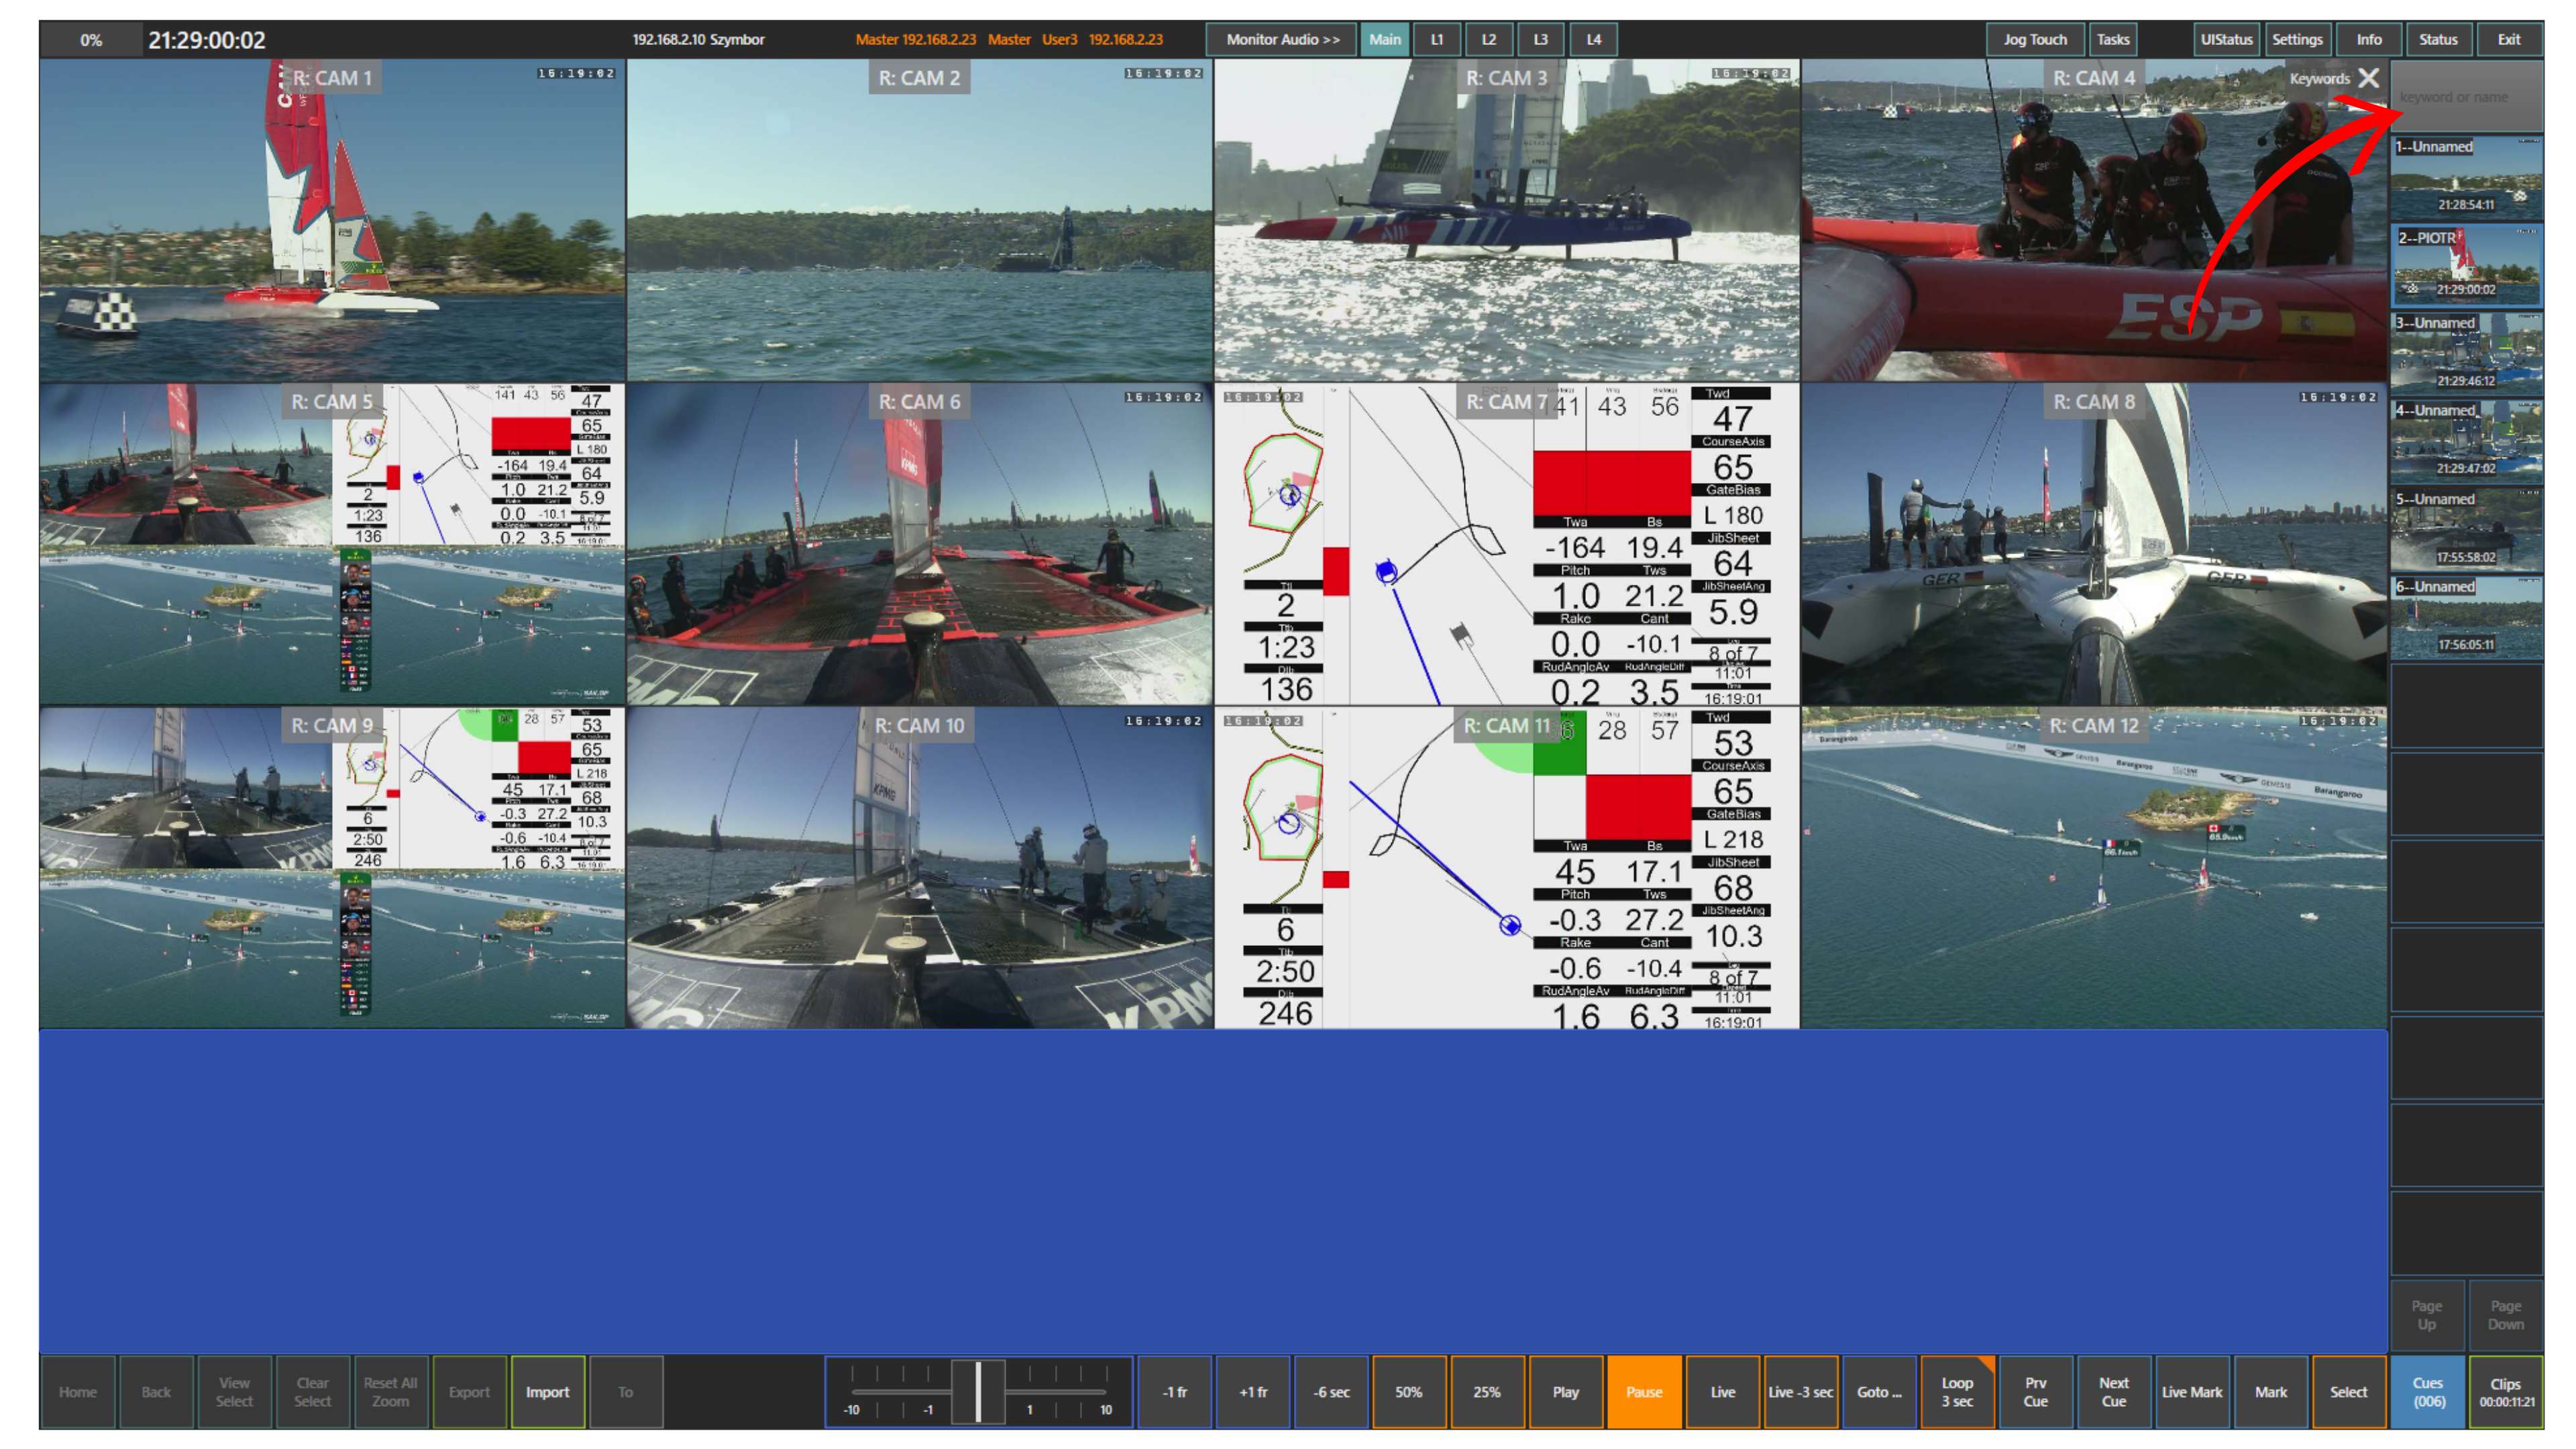Expand the Monitor Audio >> menu
This screenshot has height=1449, width=2576.
1282,39
